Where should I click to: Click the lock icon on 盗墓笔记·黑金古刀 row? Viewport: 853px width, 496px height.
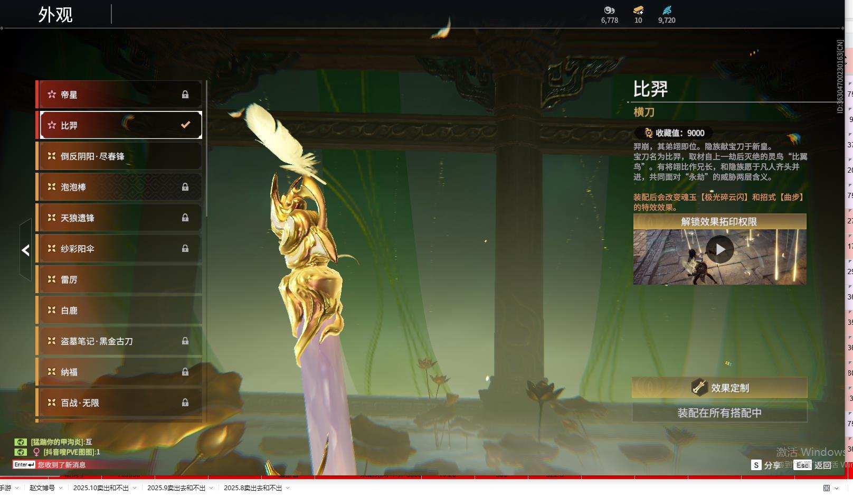point(185,341)
